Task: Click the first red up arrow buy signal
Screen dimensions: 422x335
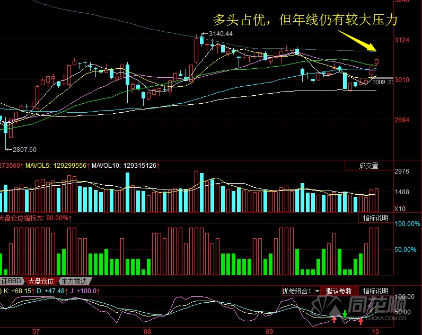Action: point(334,319)
